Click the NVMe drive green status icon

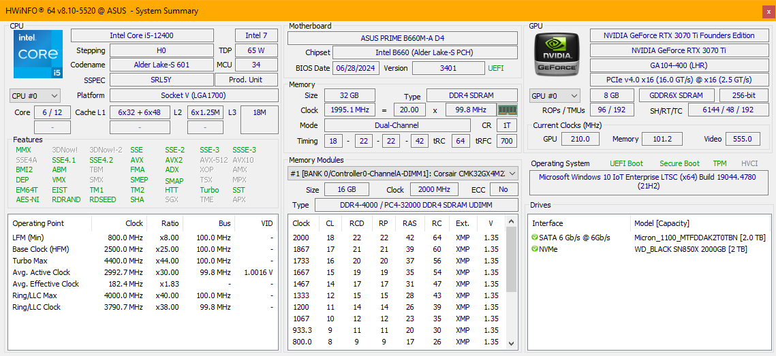535,249
